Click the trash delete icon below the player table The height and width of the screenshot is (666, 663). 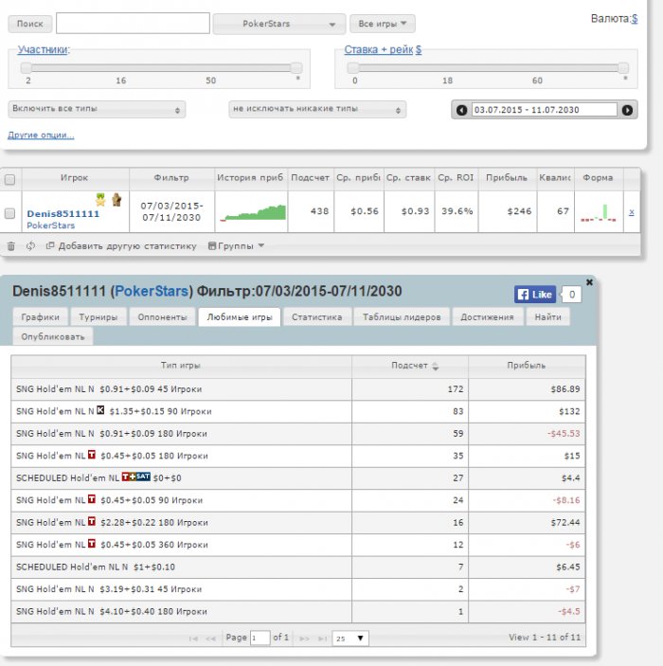pos(11,246)
